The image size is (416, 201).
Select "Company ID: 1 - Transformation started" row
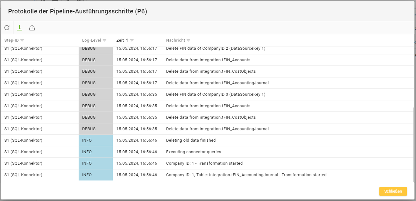coord(204,163)
